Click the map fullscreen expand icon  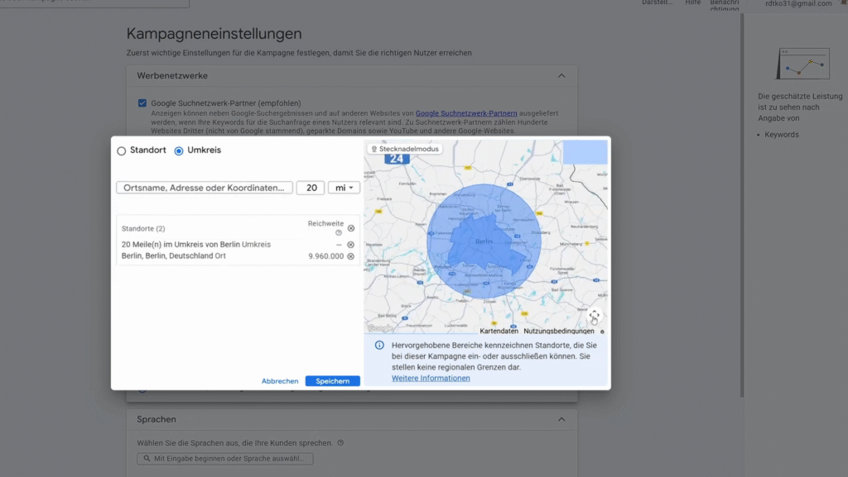[x=594, y=315]
